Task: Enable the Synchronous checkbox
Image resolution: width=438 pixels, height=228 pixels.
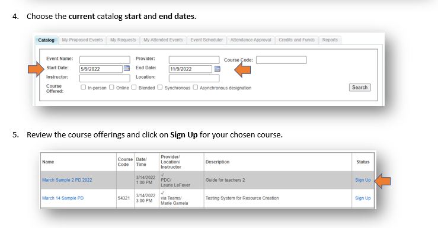Action: (160, 87)
